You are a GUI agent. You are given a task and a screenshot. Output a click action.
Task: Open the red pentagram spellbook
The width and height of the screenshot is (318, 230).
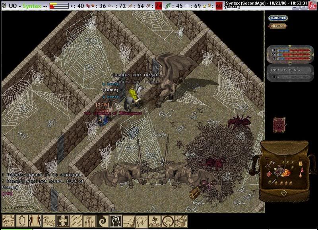click(x=279, y=125)
